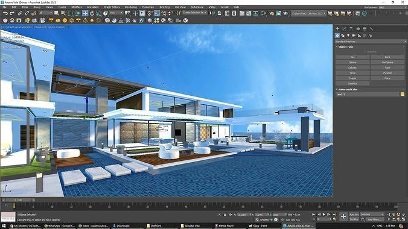The image size is (408, 229).
Task: Toggle the Angle Snap icon
Action: [x=157, y=13]
